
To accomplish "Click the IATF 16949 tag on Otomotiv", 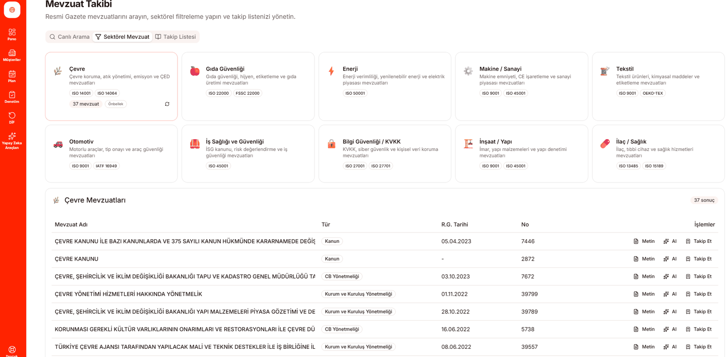I will click(x=106, y=166).
